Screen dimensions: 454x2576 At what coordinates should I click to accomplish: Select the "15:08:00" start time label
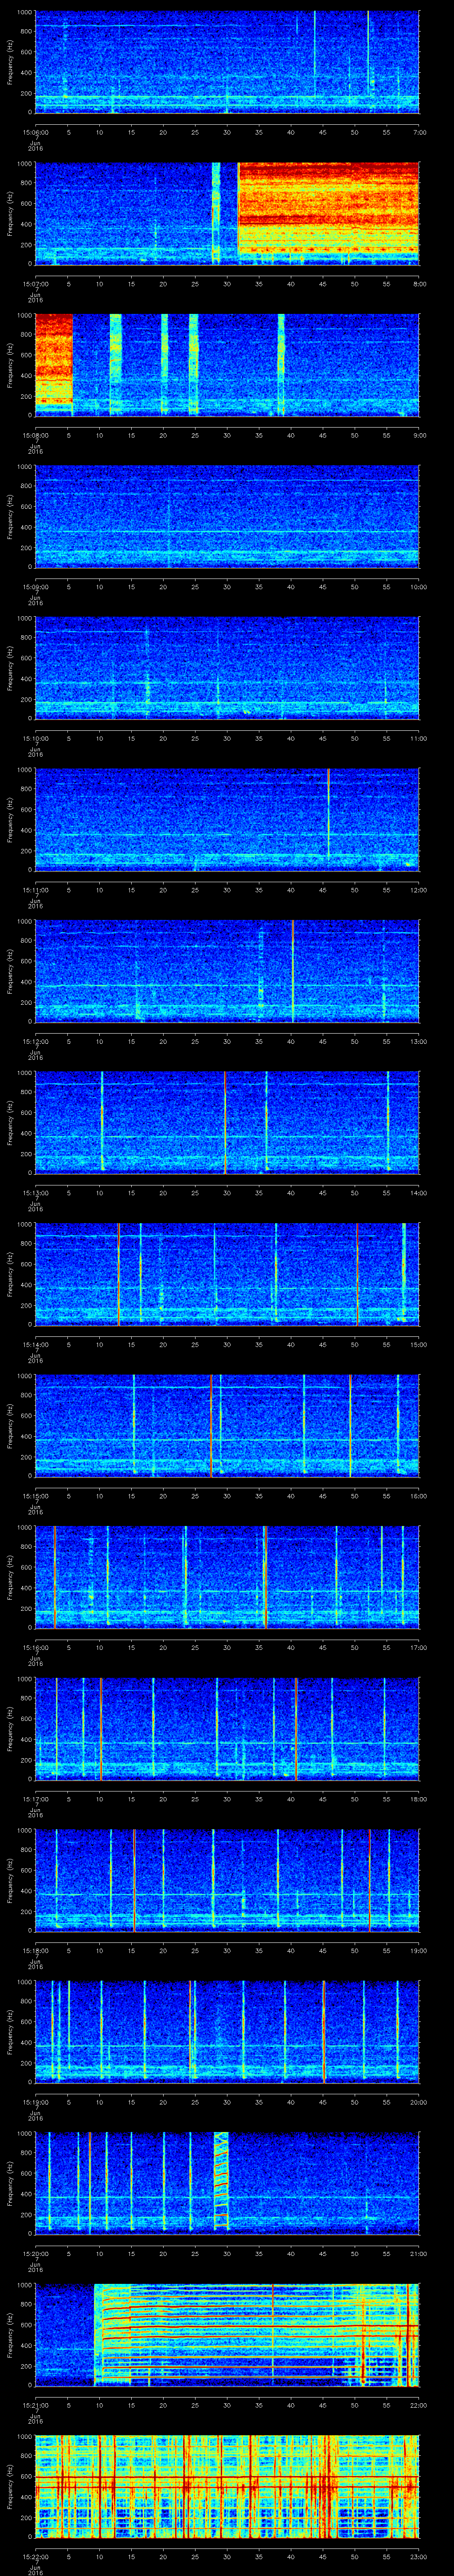click(36, 435)
